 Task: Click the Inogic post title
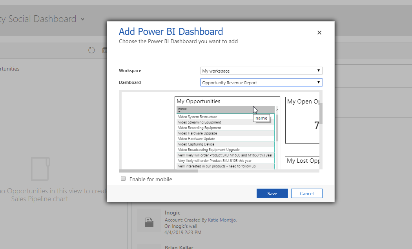point(172,213)
